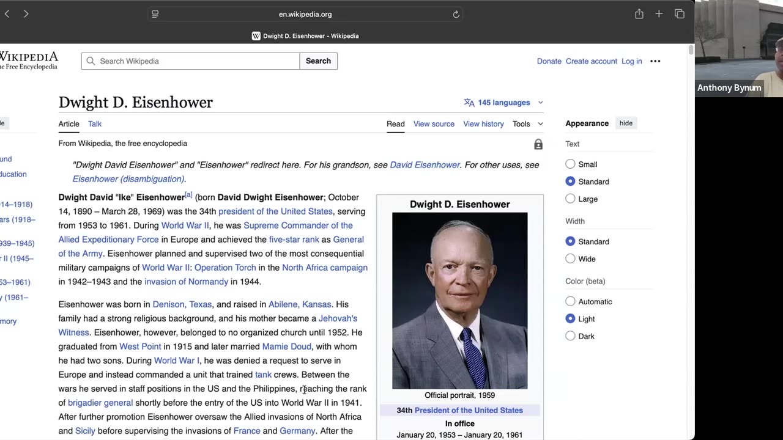Open the Tools dropdown menu
The width and height of the screenshot is (783, 440).
coord(527,123)
